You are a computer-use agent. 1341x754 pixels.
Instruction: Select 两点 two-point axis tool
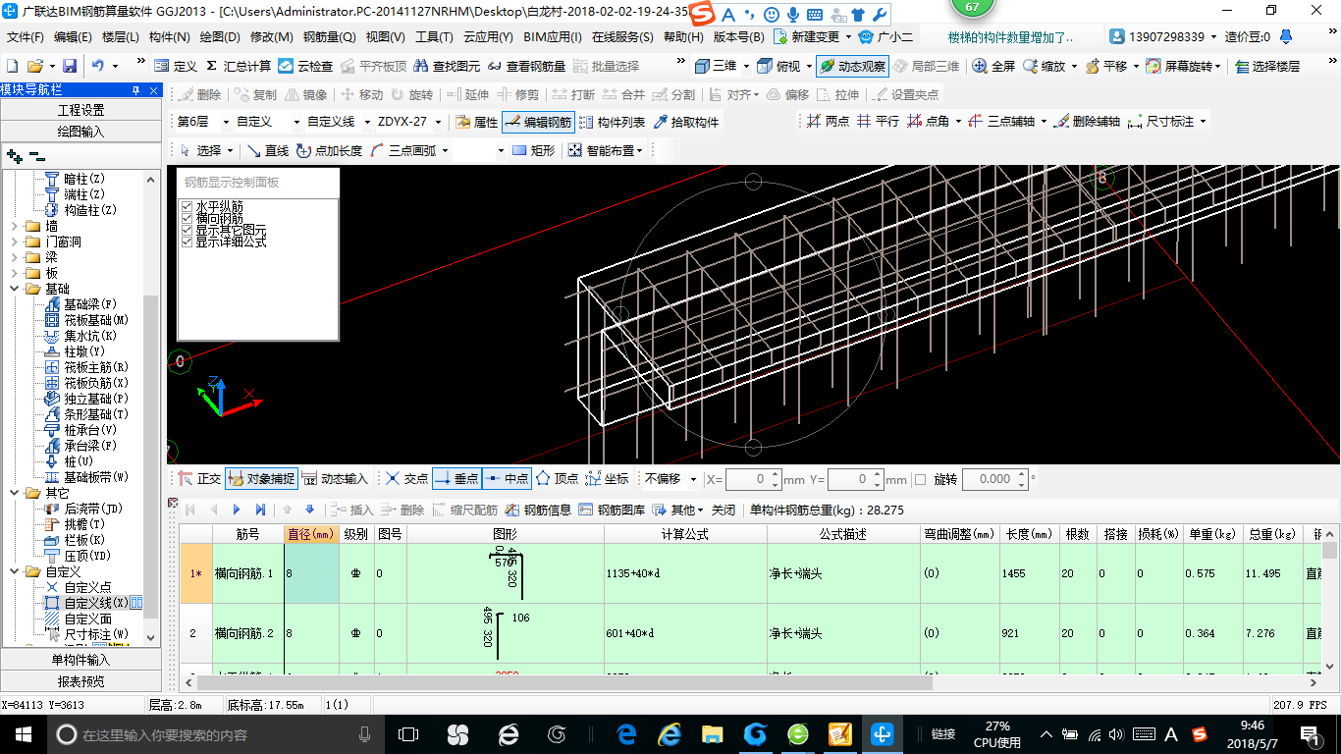click(x=828, y=121)
